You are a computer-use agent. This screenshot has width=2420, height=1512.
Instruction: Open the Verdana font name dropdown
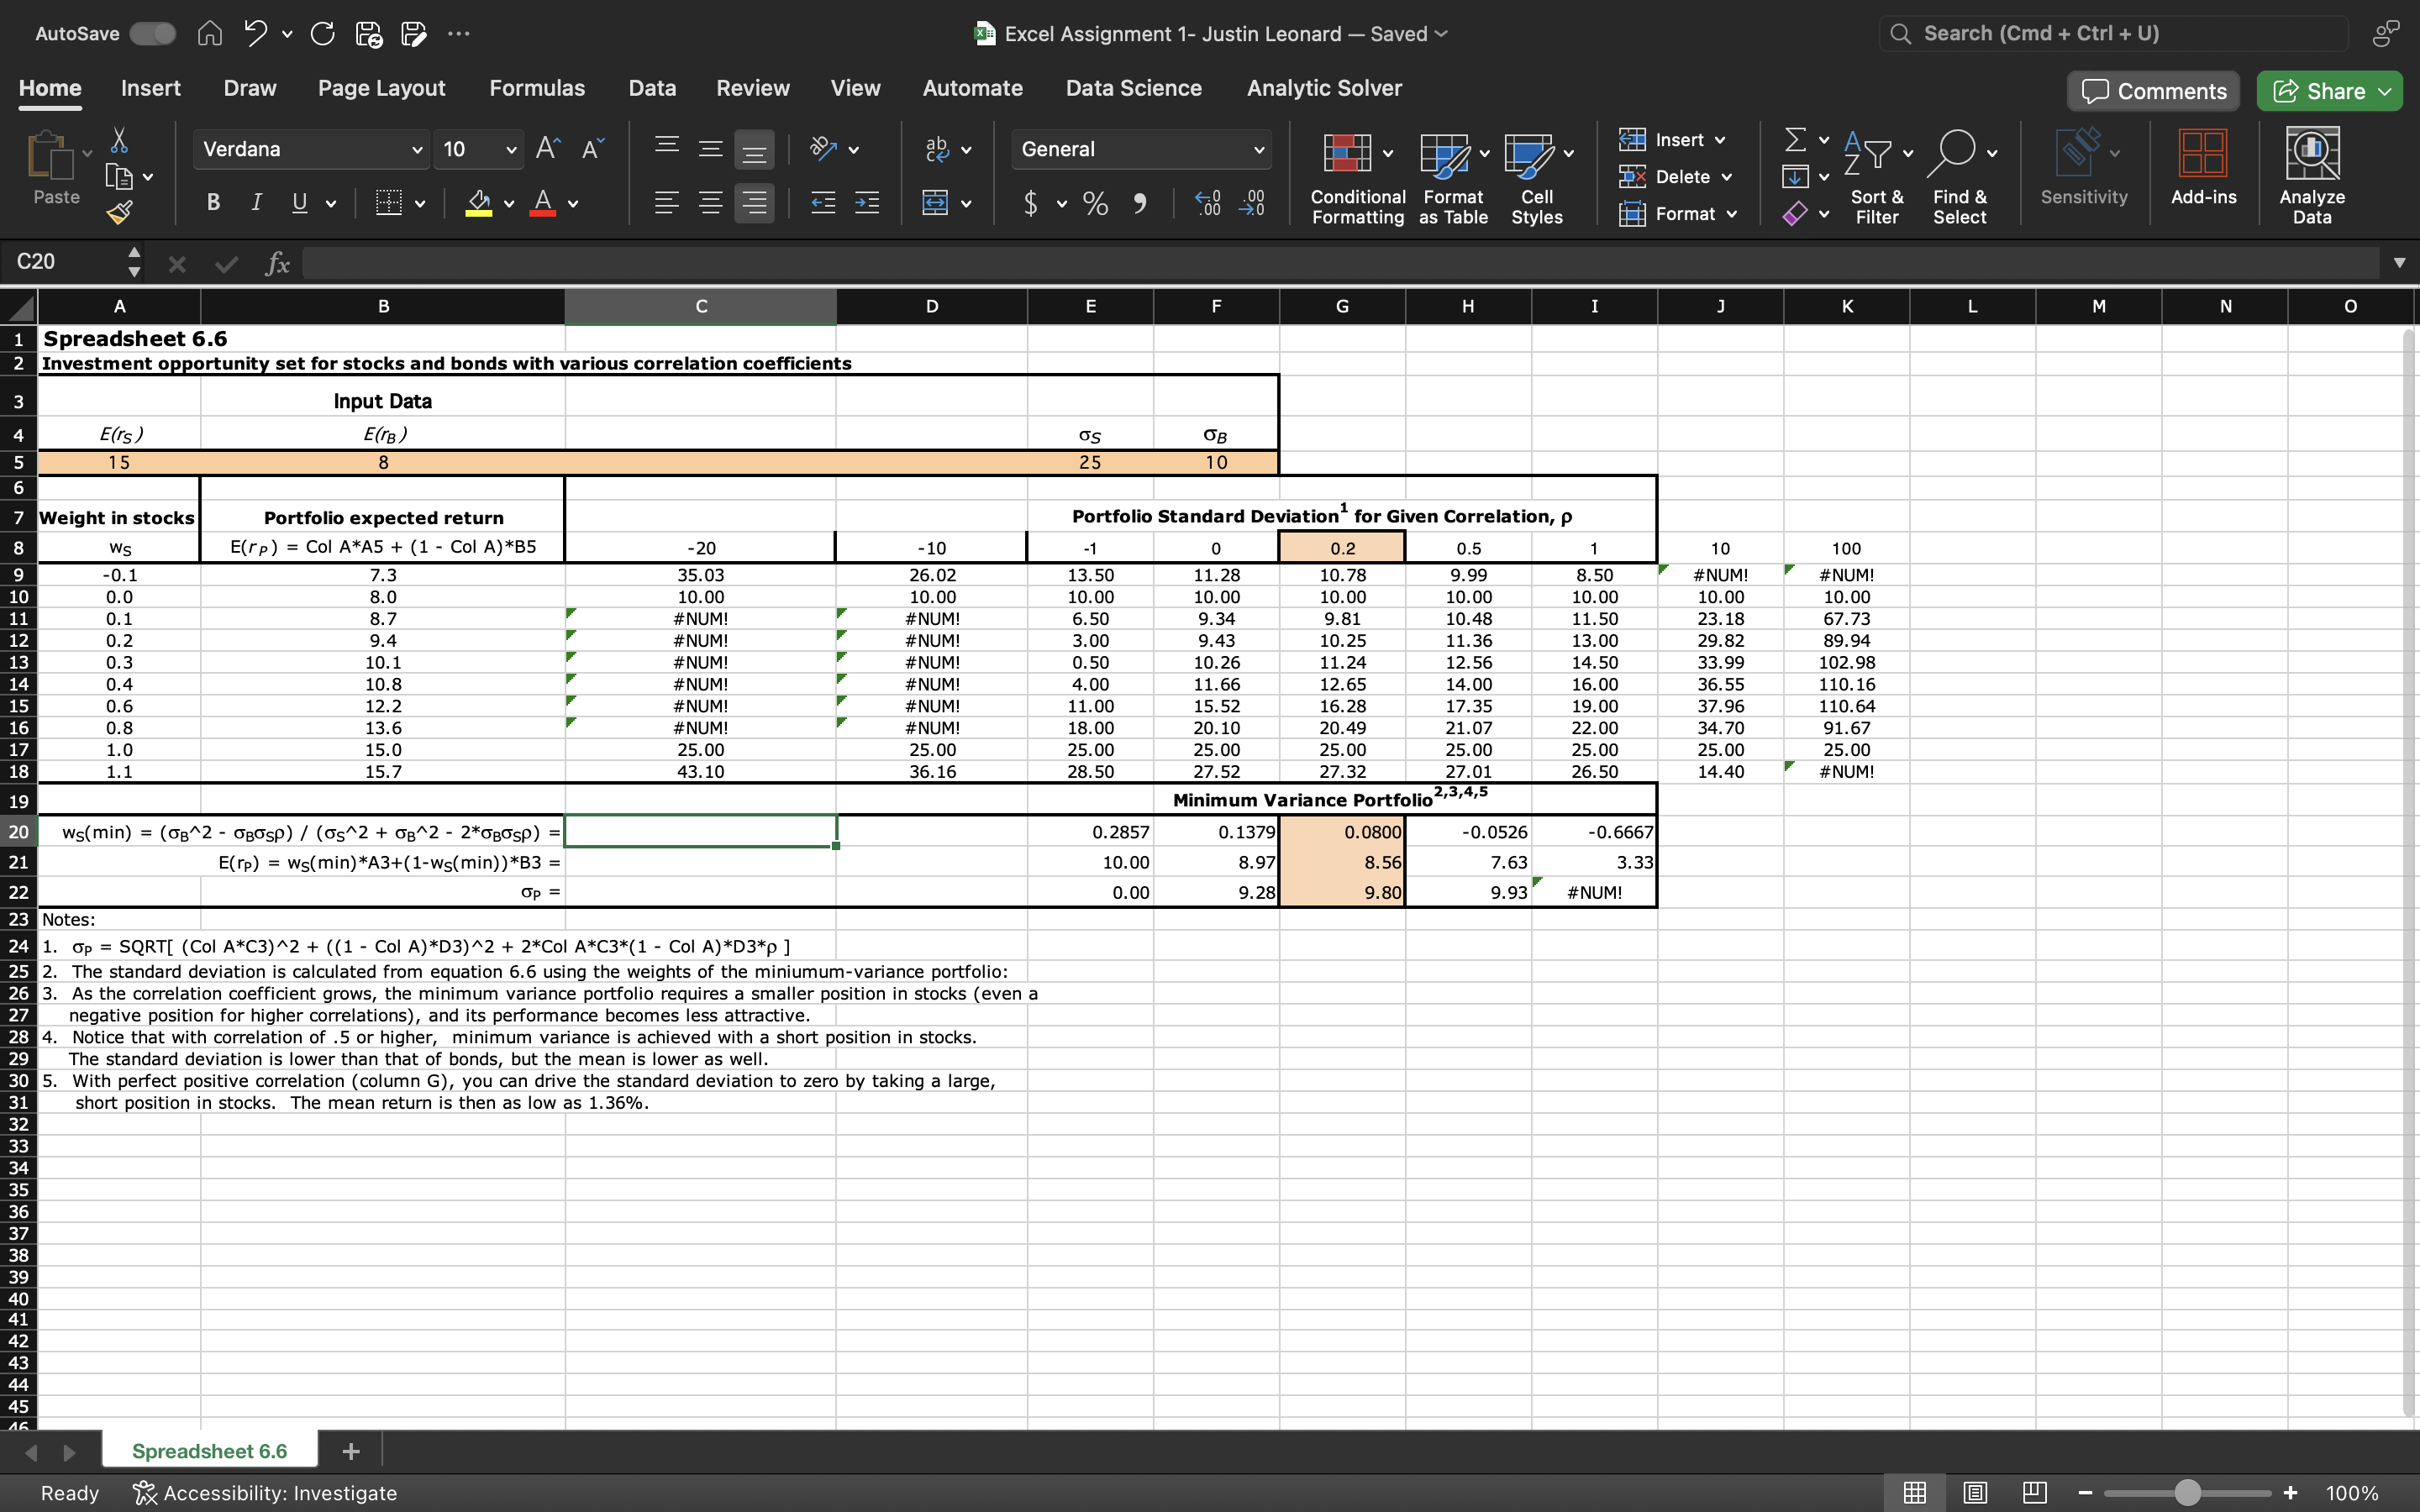click(x=416, y=149)
